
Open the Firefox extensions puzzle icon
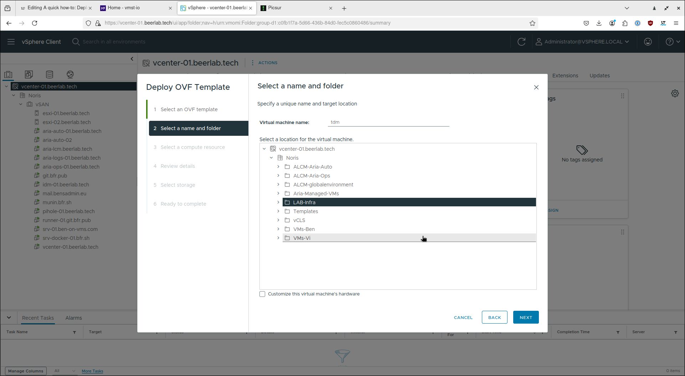(625, 23)
